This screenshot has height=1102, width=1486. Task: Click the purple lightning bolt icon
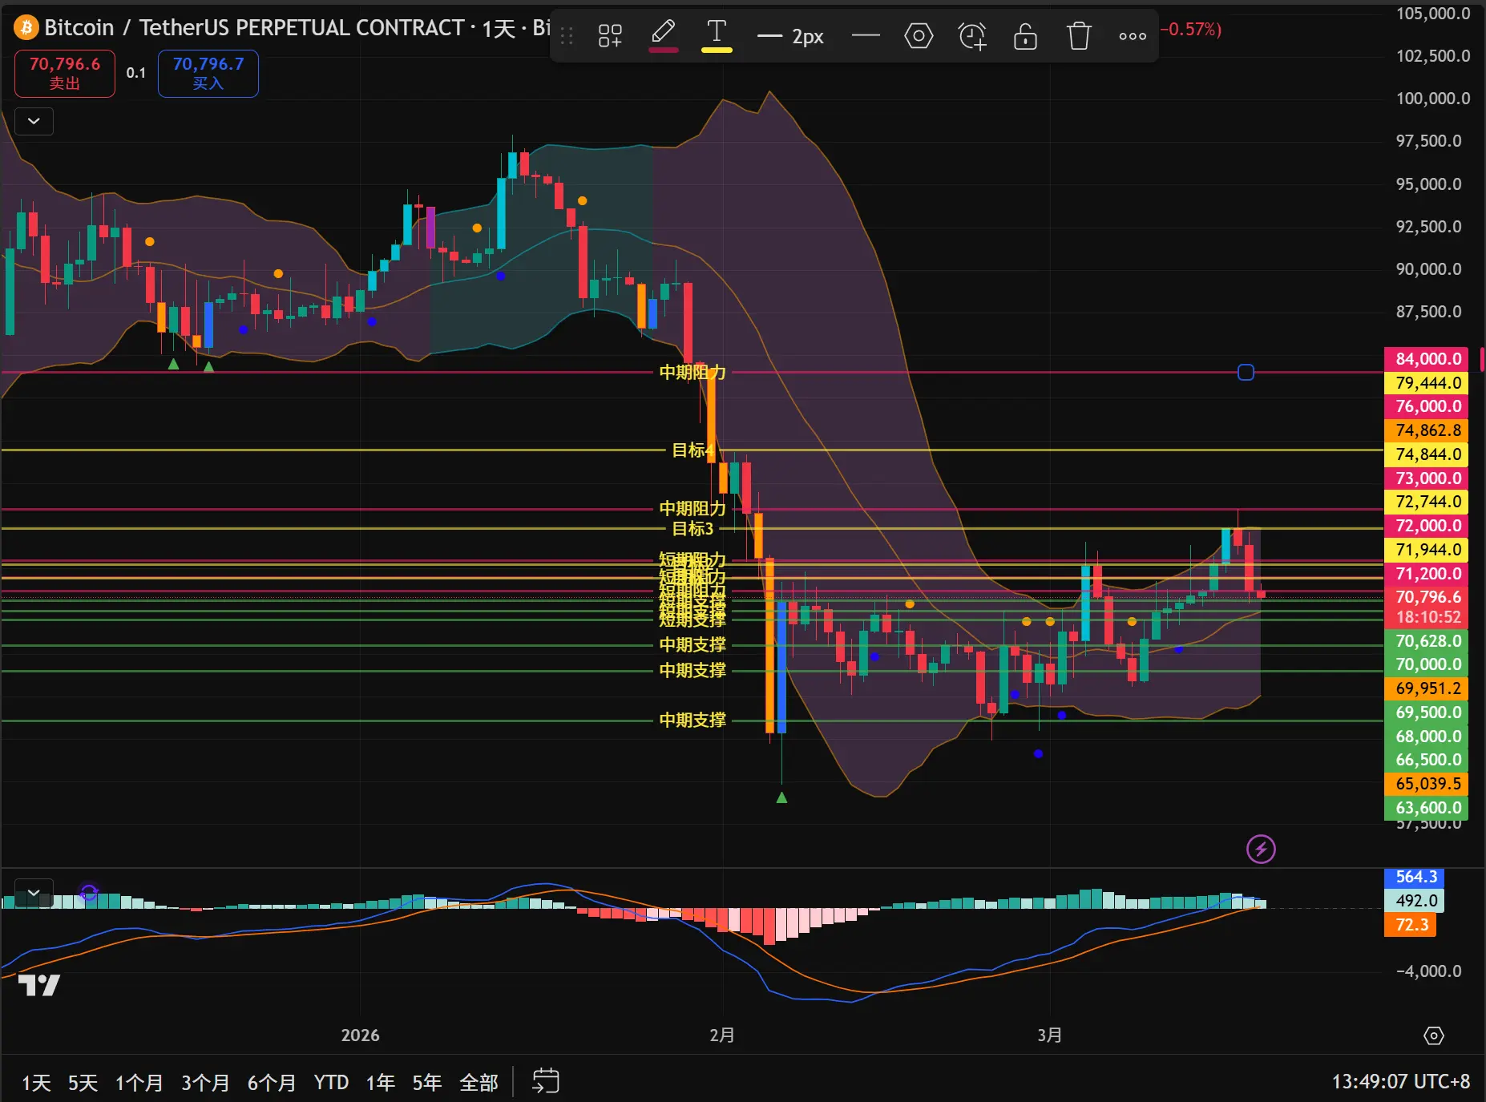click(1261, 849)
